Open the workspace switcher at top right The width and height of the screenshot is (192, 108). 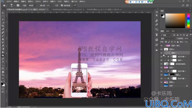click(188, 5)
